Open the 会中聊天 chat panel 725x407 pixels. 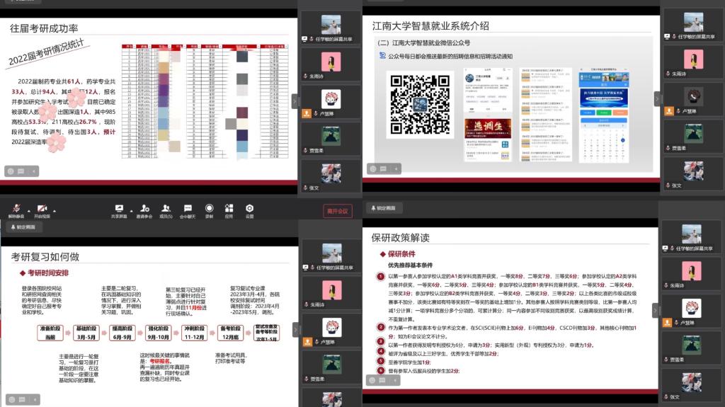coord(188,210)
